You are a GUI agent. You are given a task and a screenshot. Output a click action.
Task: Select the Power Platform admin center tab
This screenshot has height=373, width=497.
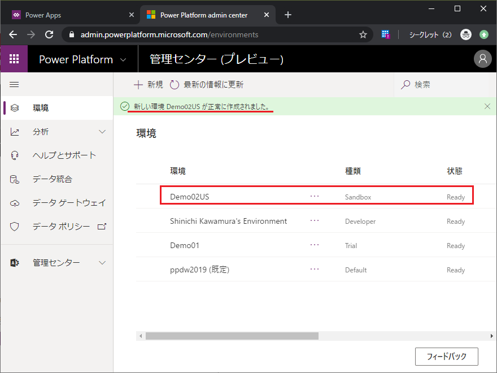point(203,15)
